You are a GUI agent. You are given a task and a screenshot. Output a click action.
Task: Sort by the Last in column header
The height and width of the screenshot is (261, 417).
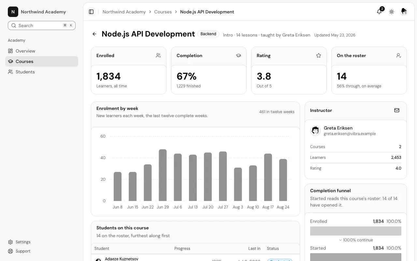click(254, 249)
